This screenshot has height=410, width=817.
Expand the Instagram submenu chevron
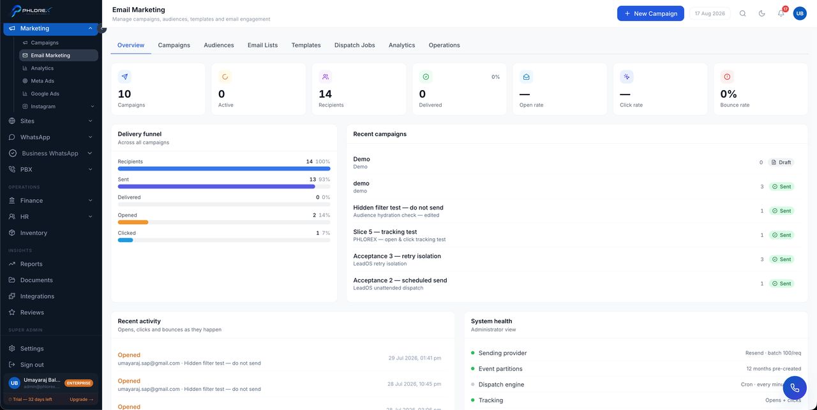tap(93, 107)
